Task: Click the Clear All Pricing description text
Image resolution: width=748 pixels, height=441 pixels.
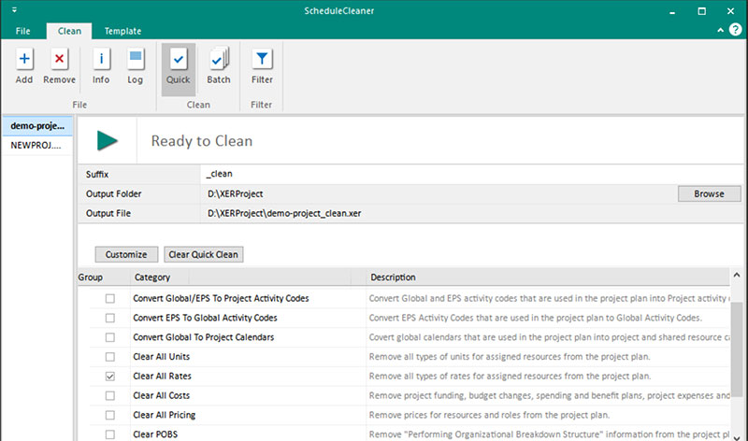Action: [489, 415]
